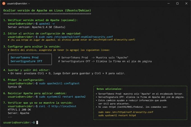The image size is (191, 127).
Task: Click the comment 'ServerSignature Off -> Elimina la firma'
Action: 105,61
